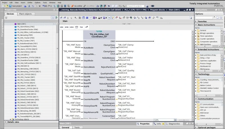Insert a normally closed contact
Image resolution: width=225 pixels, height=129 pixels.
67,27
